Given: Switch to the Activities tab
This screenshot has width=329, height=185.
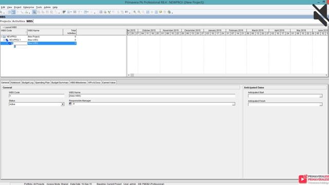Looking at the screenshot, I should pyautogui.click(x=19, y=22).
